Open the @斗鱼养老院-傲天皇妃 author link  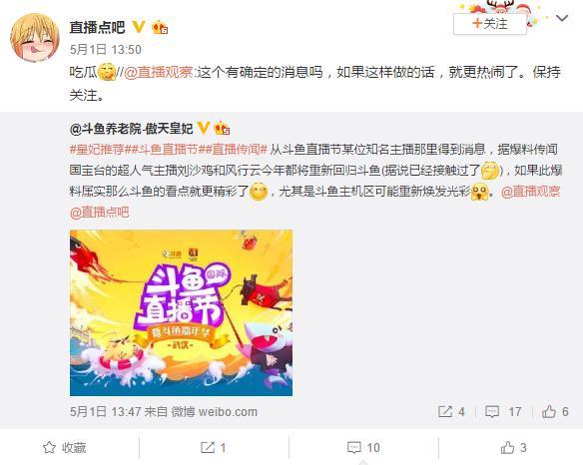coord(131,129)
